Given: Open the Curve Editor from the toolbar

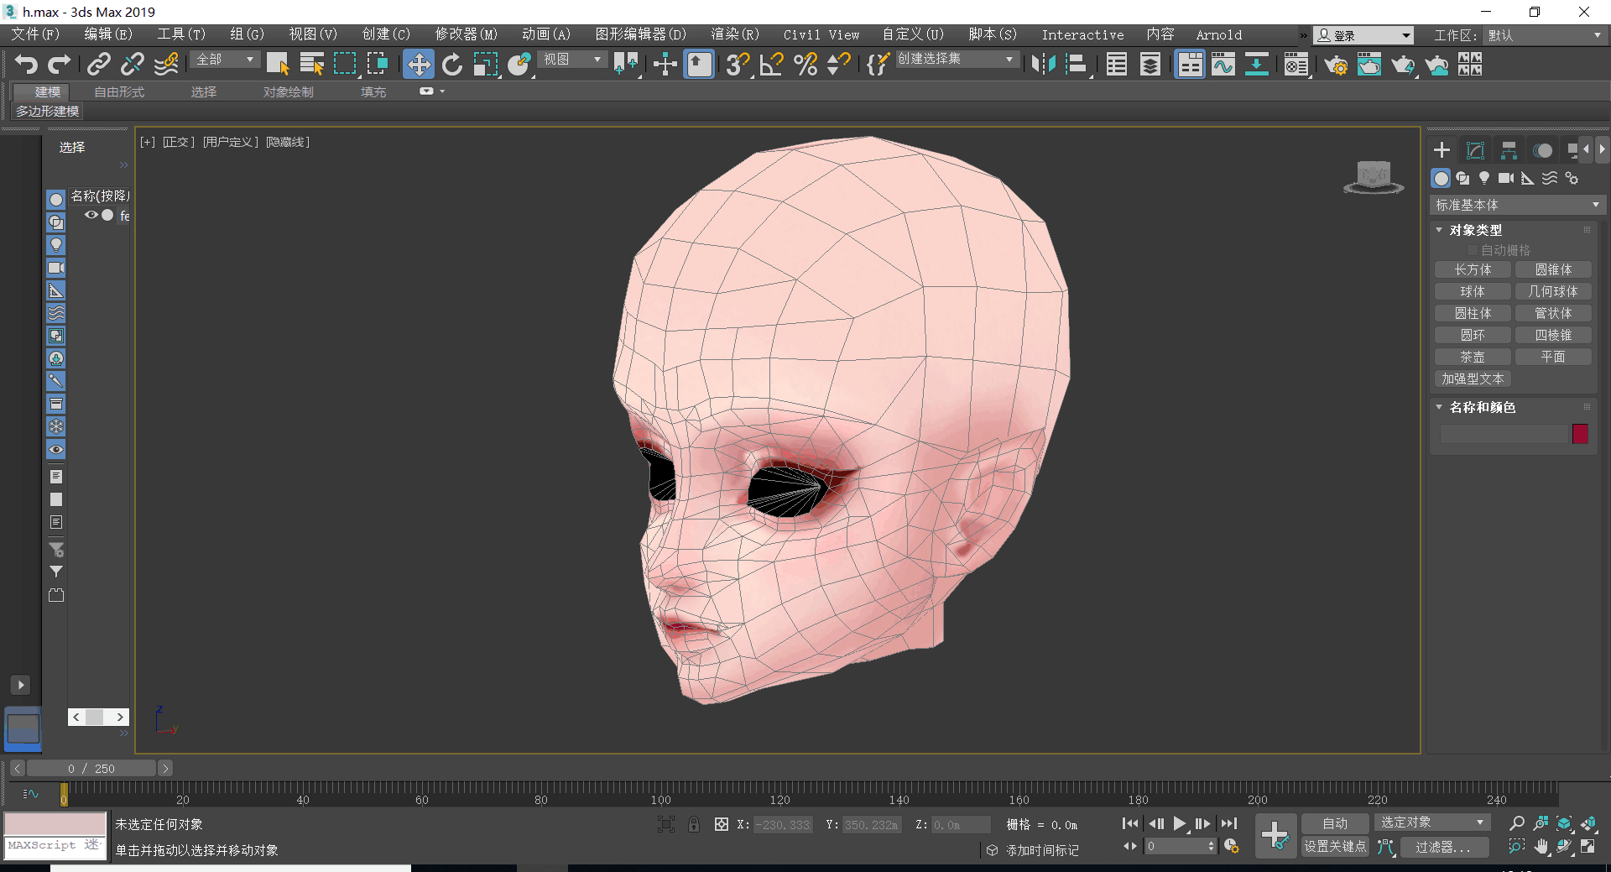Looking at the screenshot, I should pyautogui.click(x=1223, y=65).
